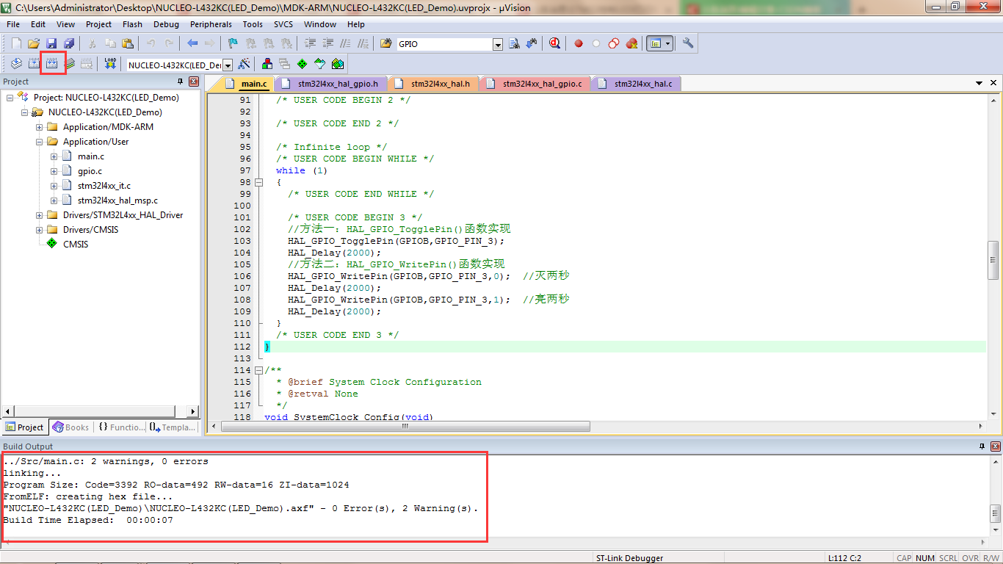Open the Project menu
This screenshot has height=564, width=1003.
tap(99, 24)
